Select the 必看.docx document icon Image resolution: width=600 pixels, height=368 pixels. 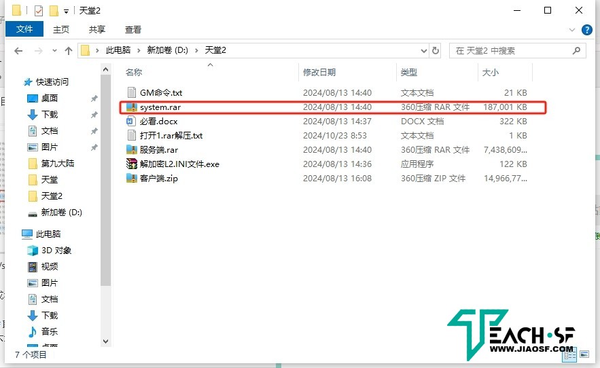[132, 122]
